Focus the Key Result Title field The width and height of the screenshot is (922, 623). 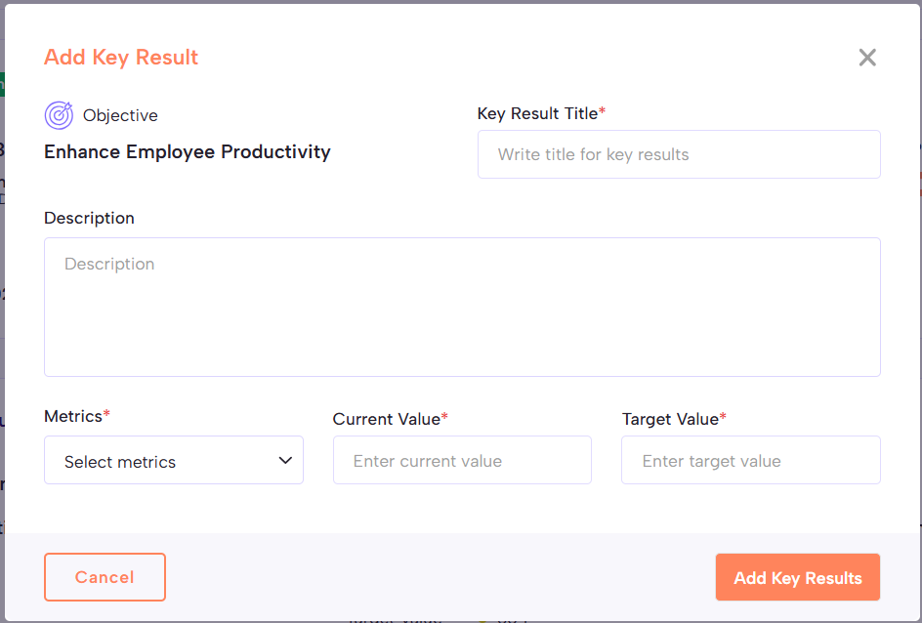pos(679,154)
